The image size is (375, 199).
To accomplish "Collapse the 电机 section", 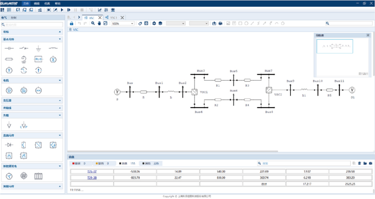I will click(60, 80).
